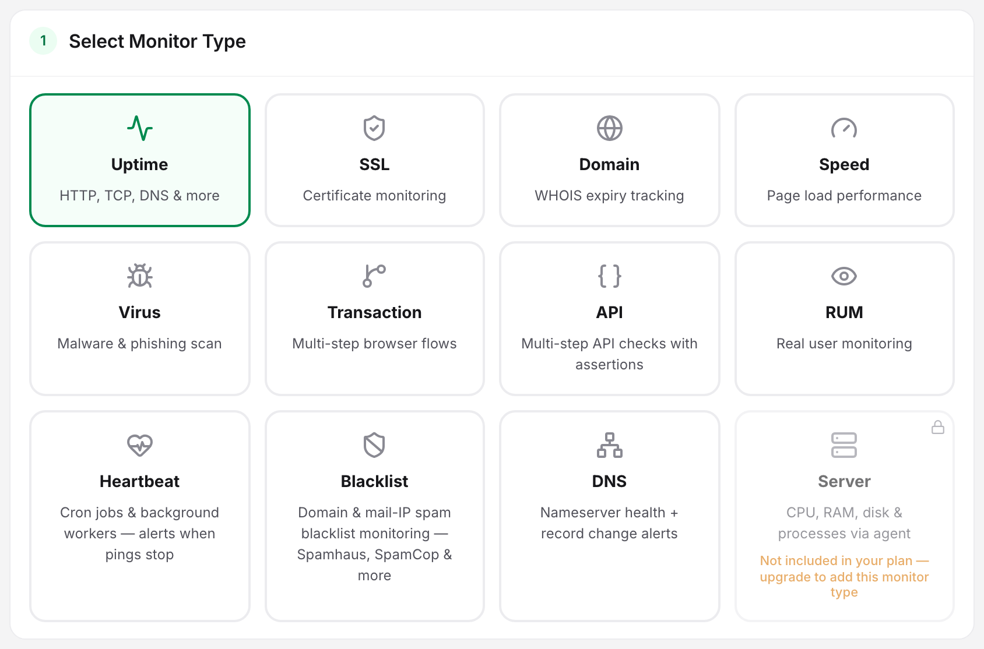This screenshot has height=649, width=984.
Task: Click the Virus bug icon
Action: 140,276
